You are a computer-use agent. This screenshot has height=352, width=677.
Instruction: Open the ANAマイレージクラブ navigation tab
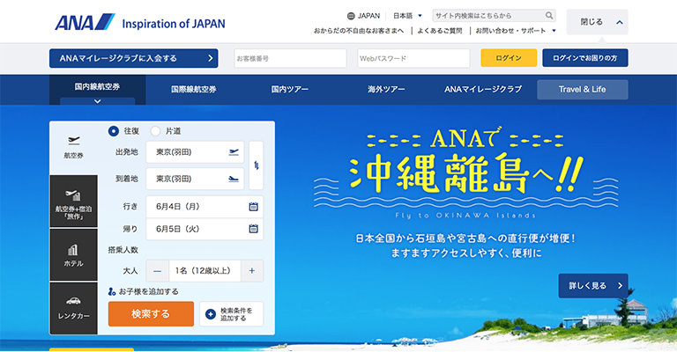click(483, 89)
